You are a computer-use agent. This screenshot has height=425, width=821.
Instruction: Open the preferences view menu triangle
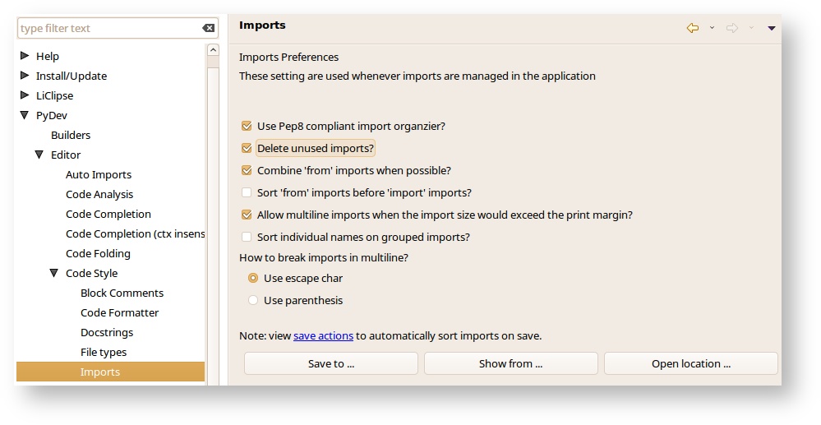click(771, 28)
